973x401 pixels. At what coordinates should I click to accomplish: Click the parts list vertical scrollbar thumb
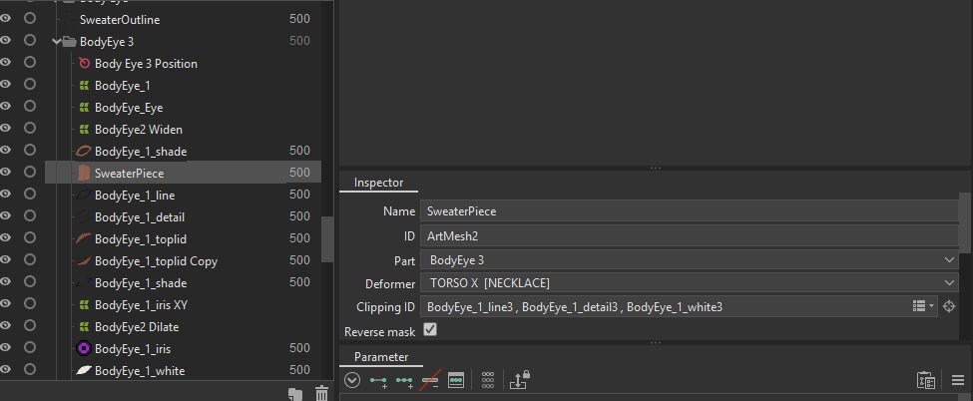pos(327,239)
